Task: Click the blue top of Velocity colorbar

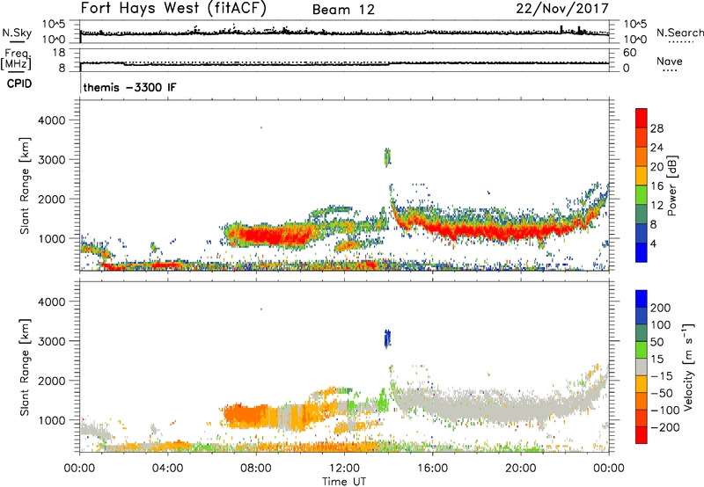Action: coord(642,299)
